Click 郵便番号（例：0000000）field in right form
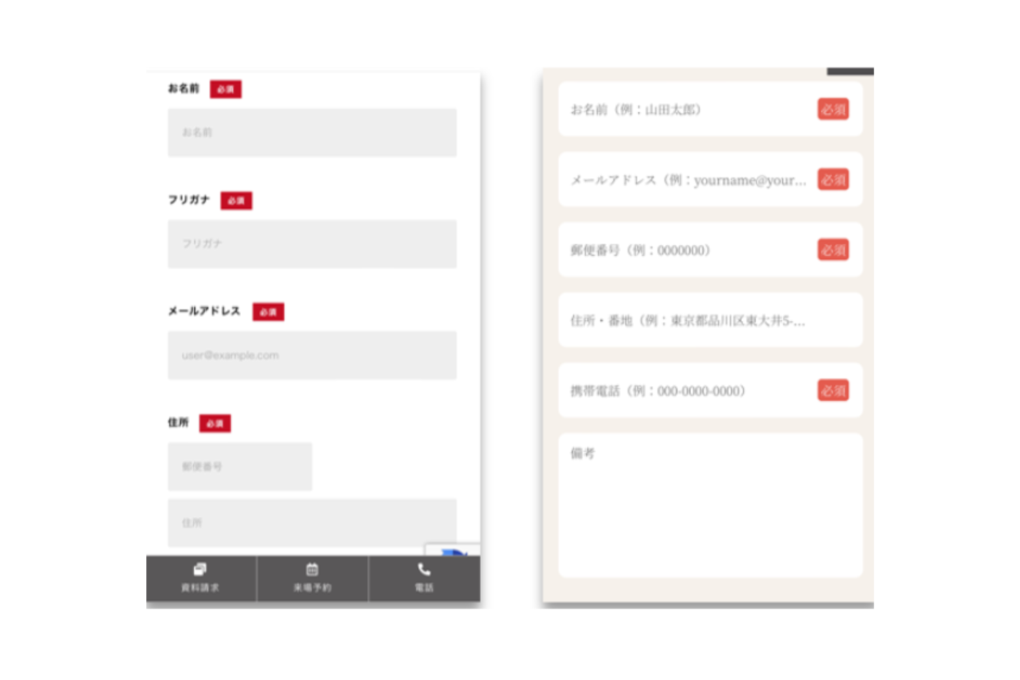 pos(711,250)
